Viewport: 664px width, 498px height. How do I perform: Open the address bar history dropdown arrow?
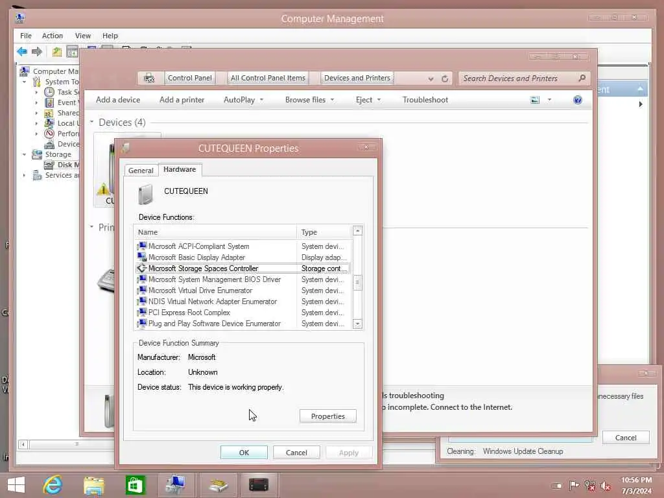pyautogui.click(x=431, y=78)
